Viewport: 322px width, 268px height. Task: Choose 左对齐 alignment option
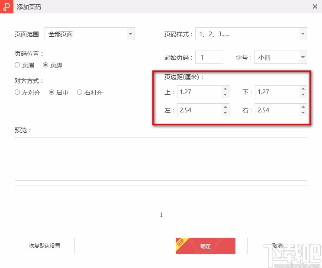17,92
